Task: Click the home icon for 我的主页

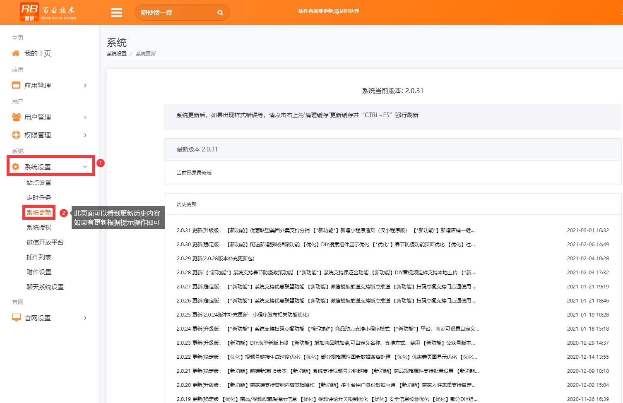Action: (x=16, y=53)
